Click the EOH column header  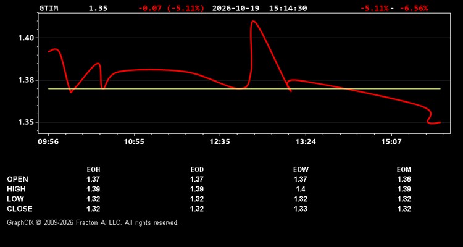pos(94,170)
